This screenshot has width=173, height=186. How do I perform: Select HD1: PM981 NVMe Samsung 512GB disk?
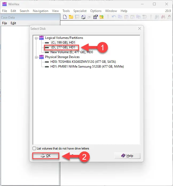[87, 67]
